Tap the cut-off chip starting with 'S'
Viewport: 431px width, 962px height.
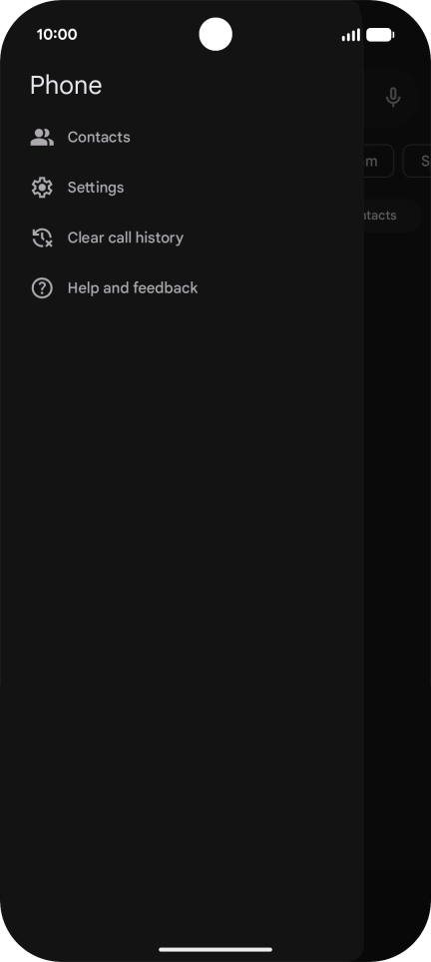[417, 161]
